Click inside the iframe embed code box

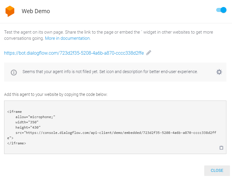point(115,127)
